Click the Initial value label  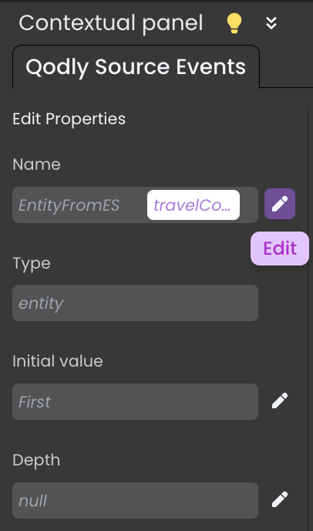[58, 361]
